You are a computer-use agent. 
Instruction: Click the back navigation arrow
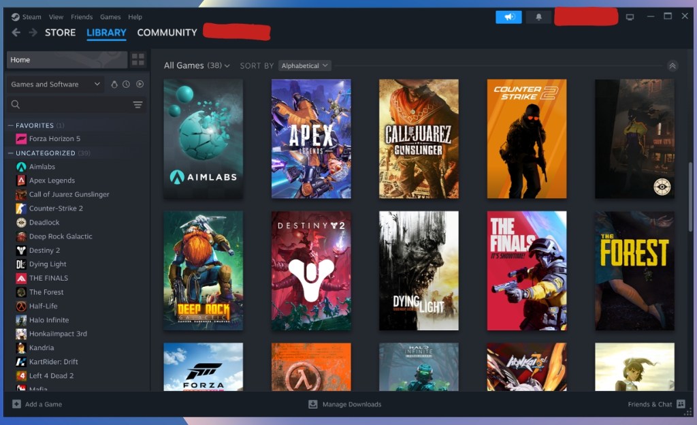click(16, 33)
